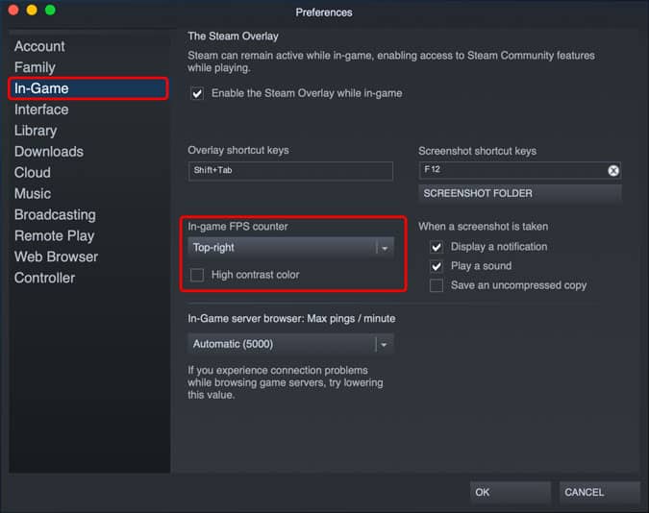The height and width of the screenshot is (513, 649).
Task: Discard changes with CANCEL button
Action: (x=600, y=492)
